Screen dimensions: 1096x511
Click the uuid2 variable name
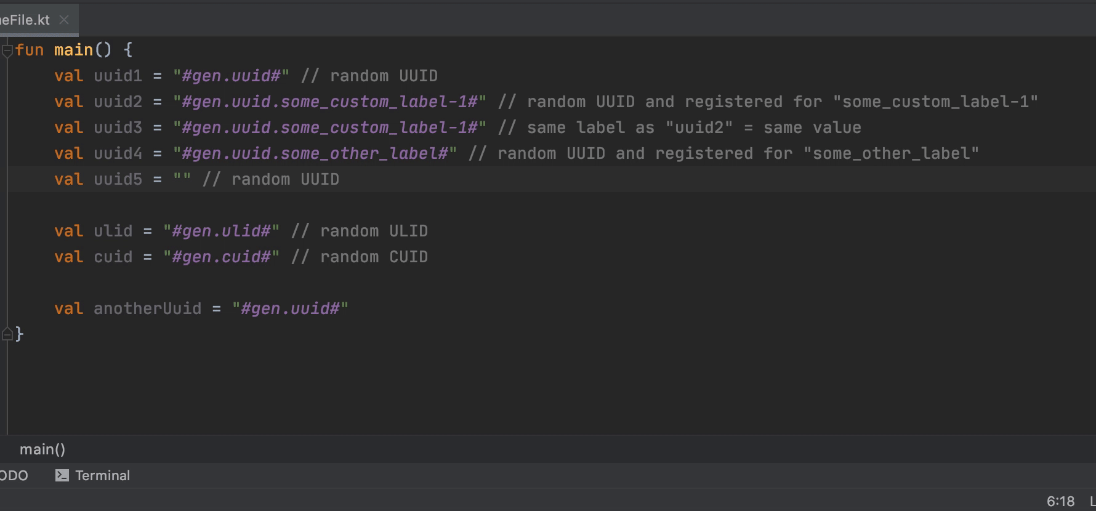pyautogui.click(x=118, y=102)
